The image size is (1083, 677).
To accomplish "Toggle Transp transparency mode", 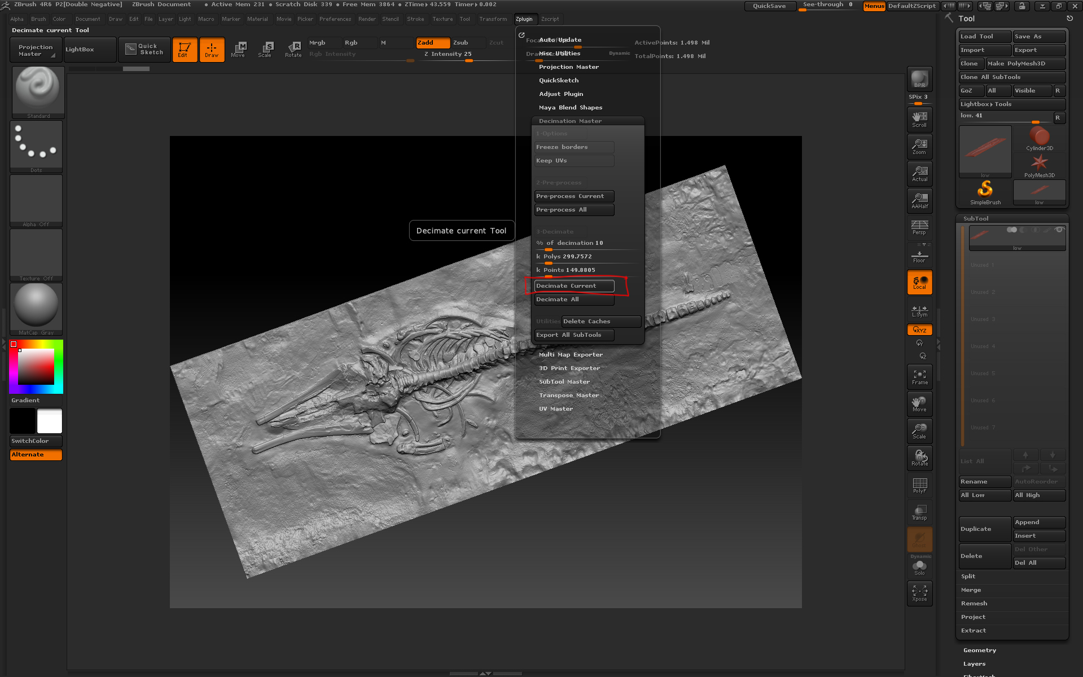I will pyautogui.click(x=919, y=512).
